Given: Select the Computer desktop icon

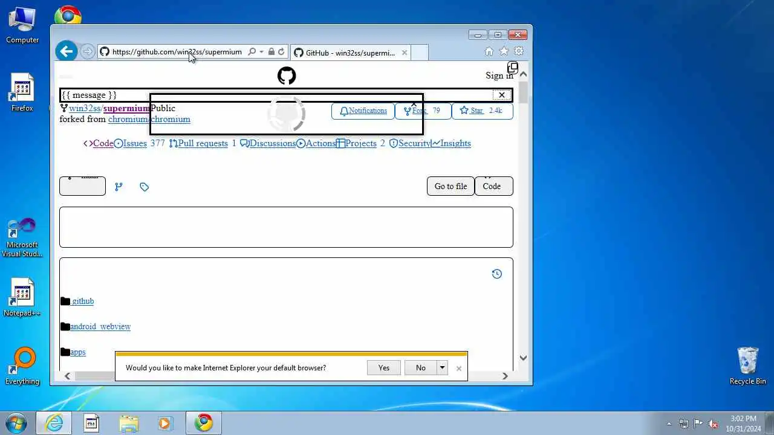Looking at the screenshot, I should tap(22, 25).
